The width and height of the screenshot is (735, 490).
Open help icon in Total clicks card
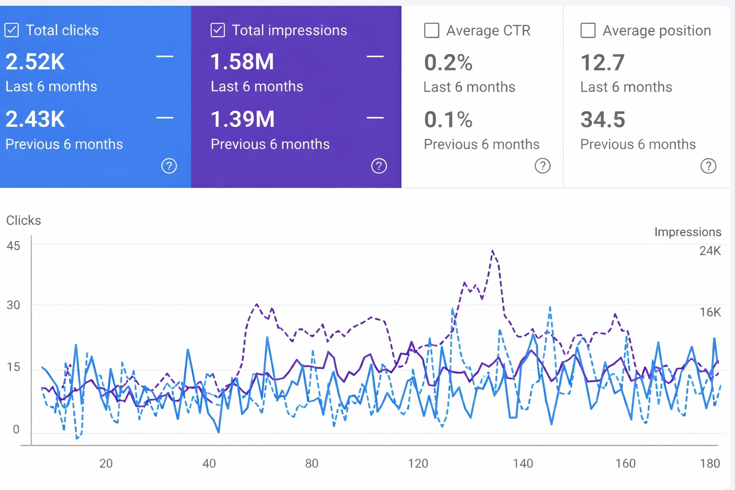169,166
